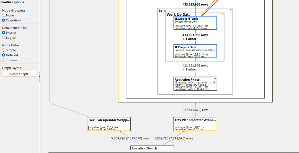
Task: Click the '433,693,966 rows + 1 other' label above JEPrepareData
Action: pyautogui.click(x=195, y=37)
